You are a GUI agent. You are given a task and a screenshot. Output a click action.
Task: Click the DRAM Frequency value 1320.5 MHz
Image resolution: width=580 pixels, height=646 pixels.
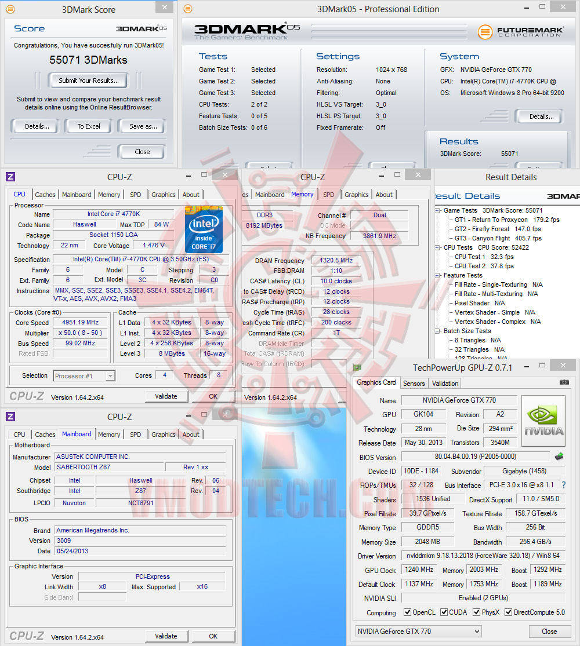pos(336,260)
